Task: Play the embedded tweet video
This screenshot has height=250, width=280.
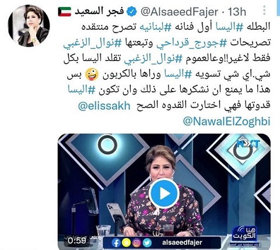Action: click(x=164, y=193)
